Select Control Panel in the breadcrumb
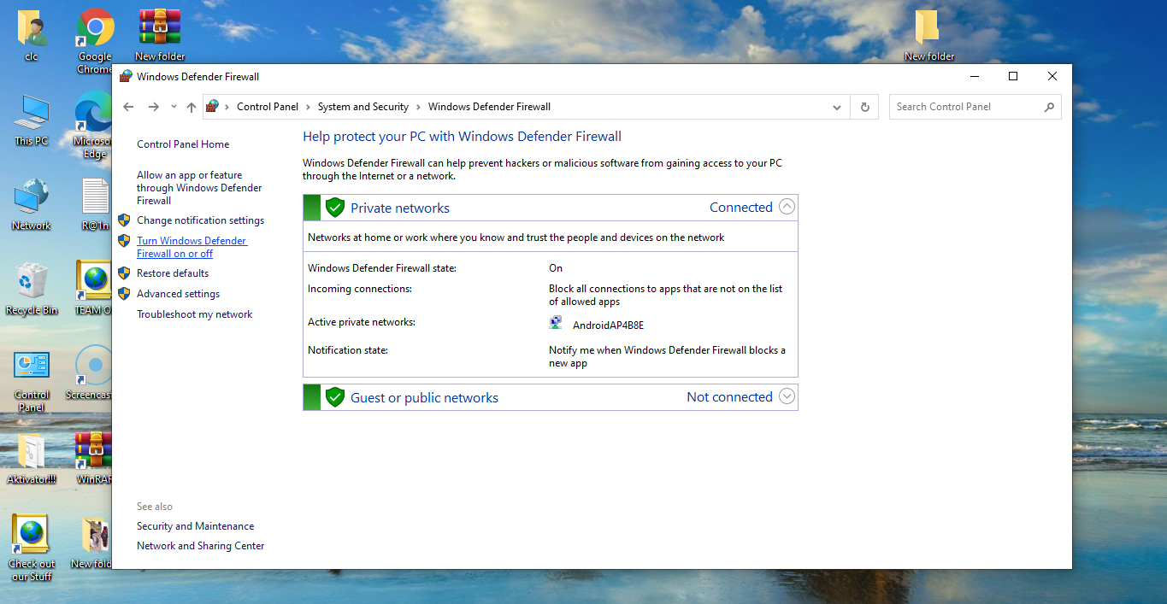This screenshot has height=604, width=1167. 268,106
